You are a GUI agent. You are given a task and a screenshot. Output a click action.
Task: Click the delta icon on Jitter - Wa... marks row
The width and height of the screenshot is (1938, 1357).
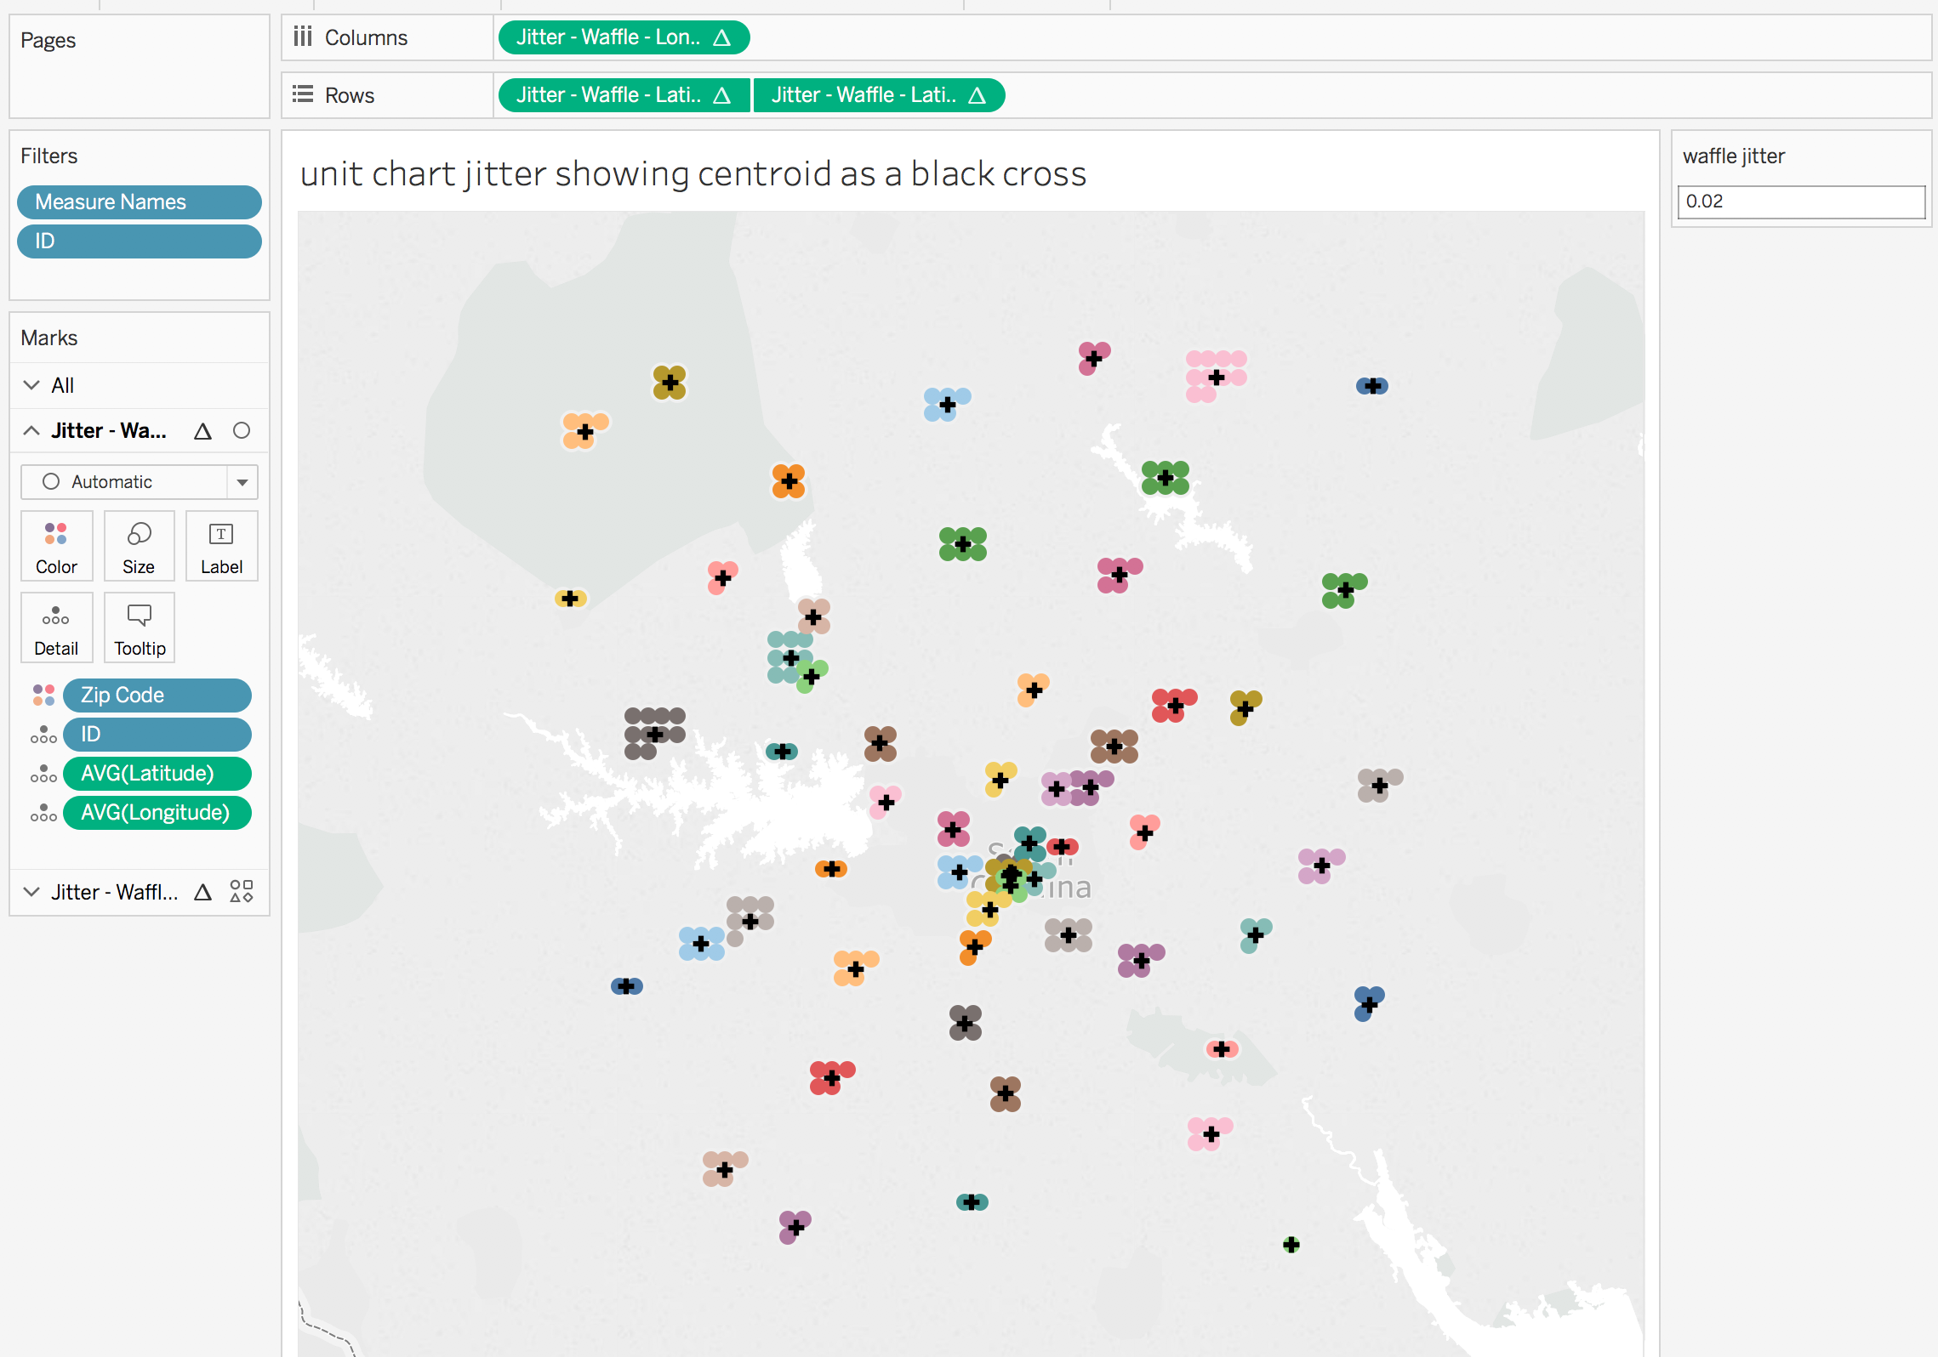click(x=202, y=431)
